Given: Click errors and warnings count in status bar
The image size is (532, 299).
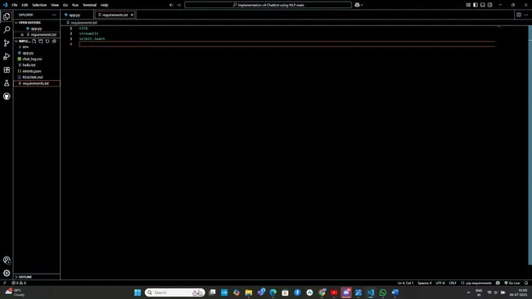Looking at the screenshot, I should (x=19, y=283).
